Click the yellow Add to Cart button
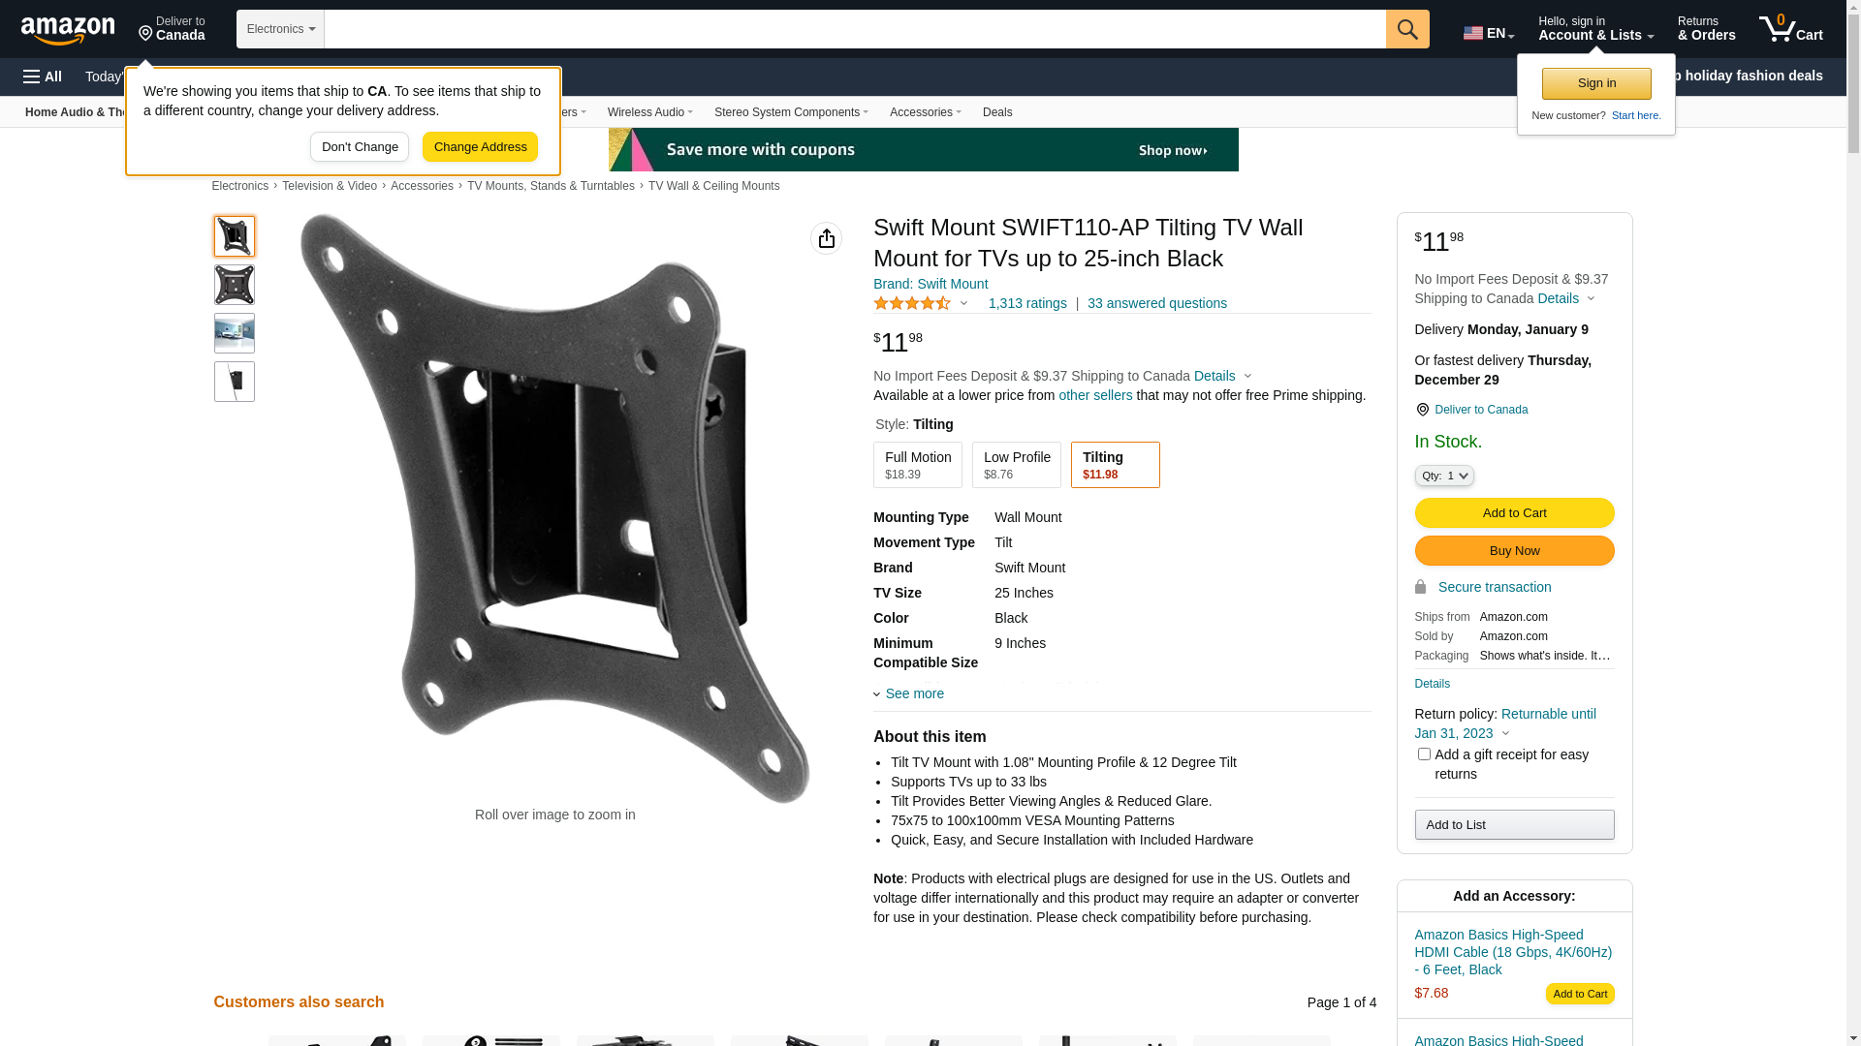The width and height of the screenshot is (1861, 1046). [1514, 513]
